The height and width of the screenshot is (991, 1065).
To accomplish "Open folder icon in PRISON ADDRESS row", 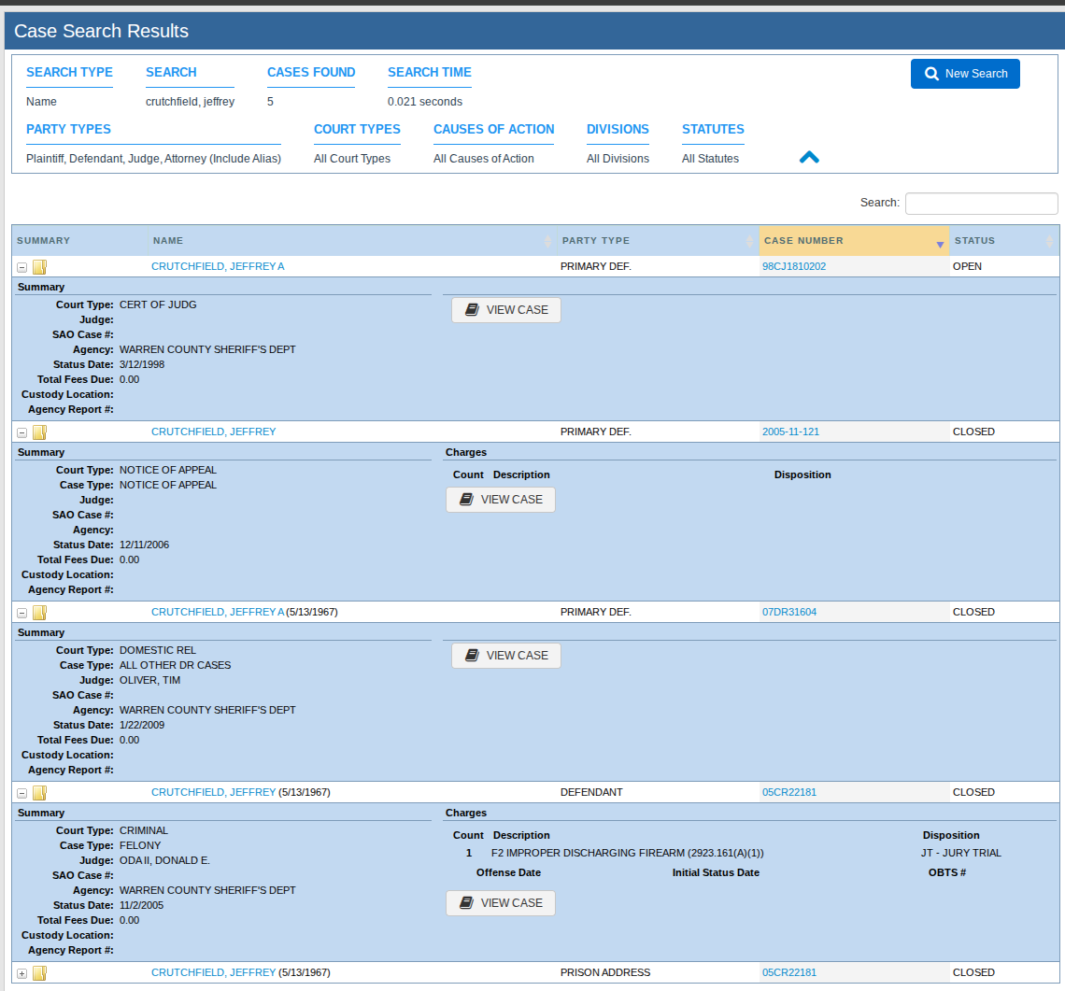I will point(40,973).
